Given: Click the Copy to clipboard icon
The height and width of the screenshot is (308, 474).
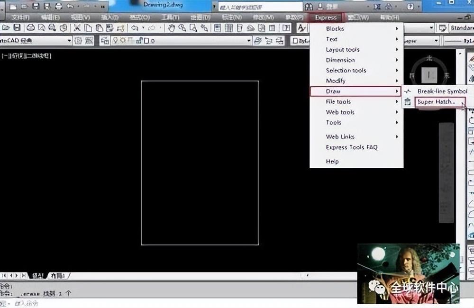Looking at the screenshot, I should (x=88, y=28).
